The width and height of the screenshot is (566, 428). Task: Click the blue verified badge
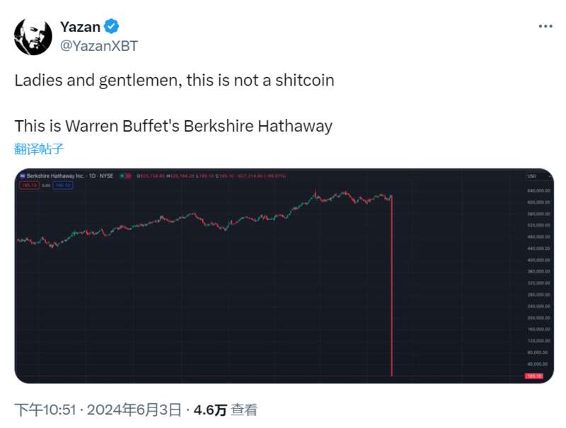pyautogui.click(x=112, y=26)
